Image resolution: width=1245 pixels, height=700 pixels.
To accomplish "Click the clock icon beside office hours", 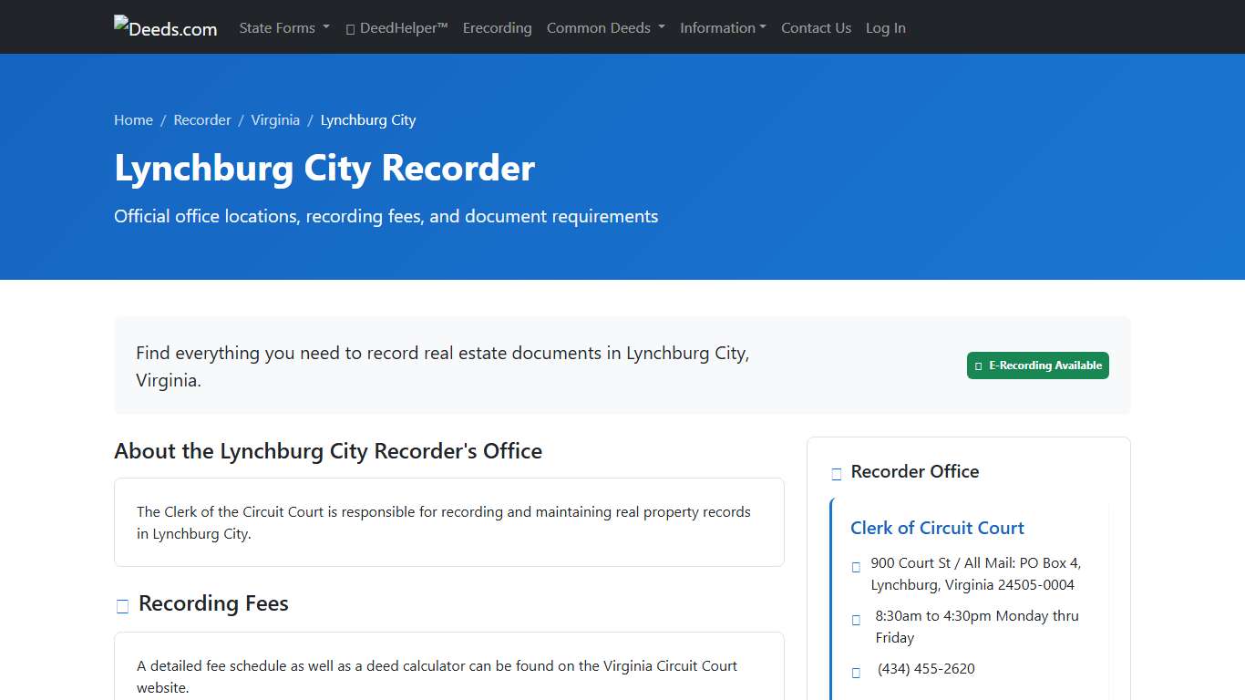I will point(855,619).
